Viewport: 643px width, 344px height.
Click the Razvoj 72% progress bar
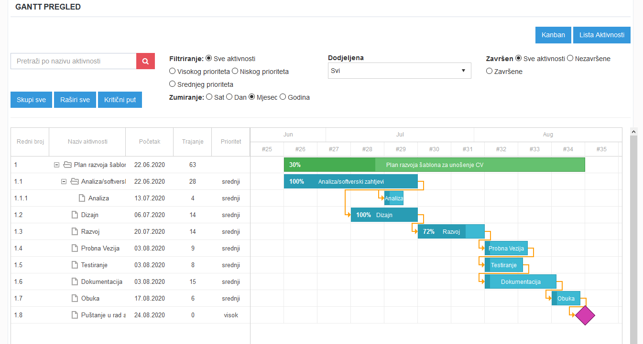(x=451, y=231)
